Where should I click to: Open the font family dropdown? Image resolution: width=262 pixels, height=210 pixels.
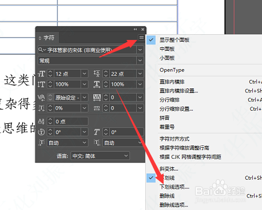[140, 50]
